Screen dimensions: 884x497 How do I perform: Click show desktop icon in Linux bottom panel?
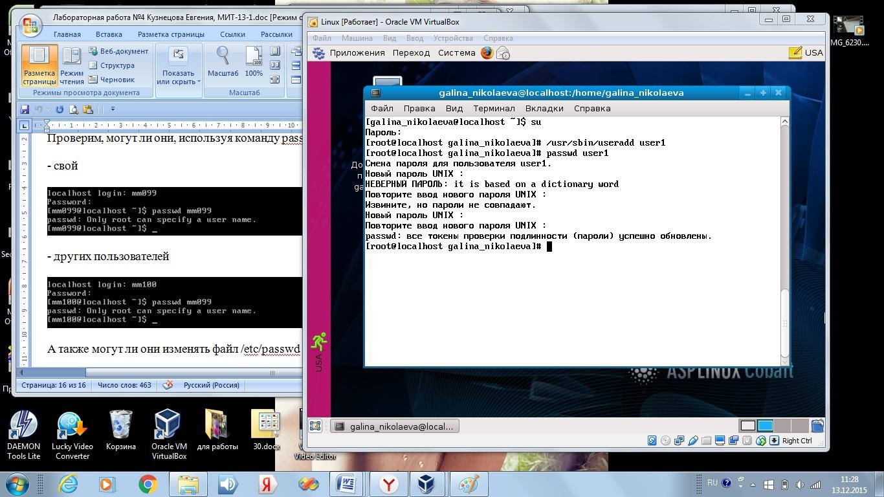(315, 426)
